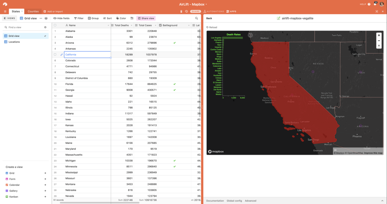Toggle Battleground for Michigan
This screenshot has width=387, height=204.
174,161
